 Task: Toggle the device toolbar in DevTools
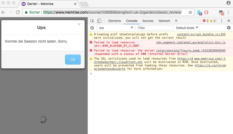[99, 21]
